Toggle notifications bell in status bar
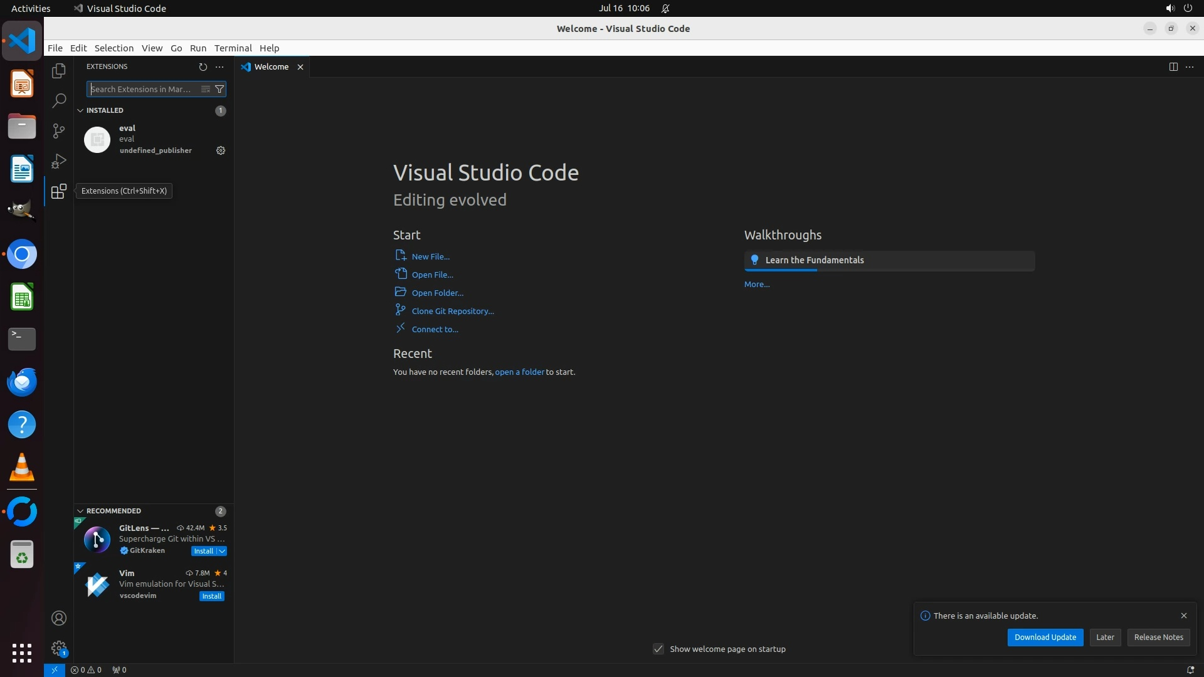1204x677 pixels. 1190,669
